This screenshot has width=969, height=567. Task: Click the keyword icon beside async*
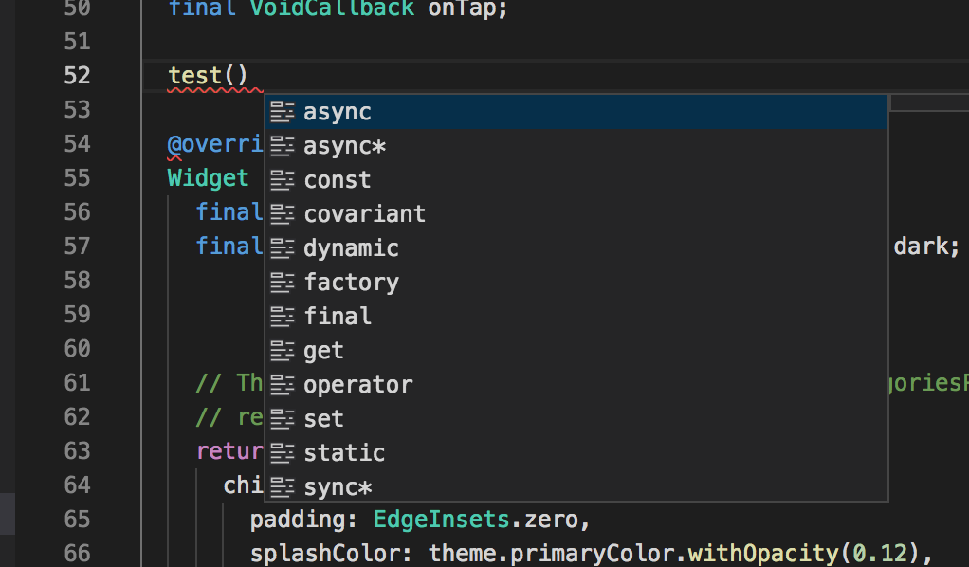283,146
